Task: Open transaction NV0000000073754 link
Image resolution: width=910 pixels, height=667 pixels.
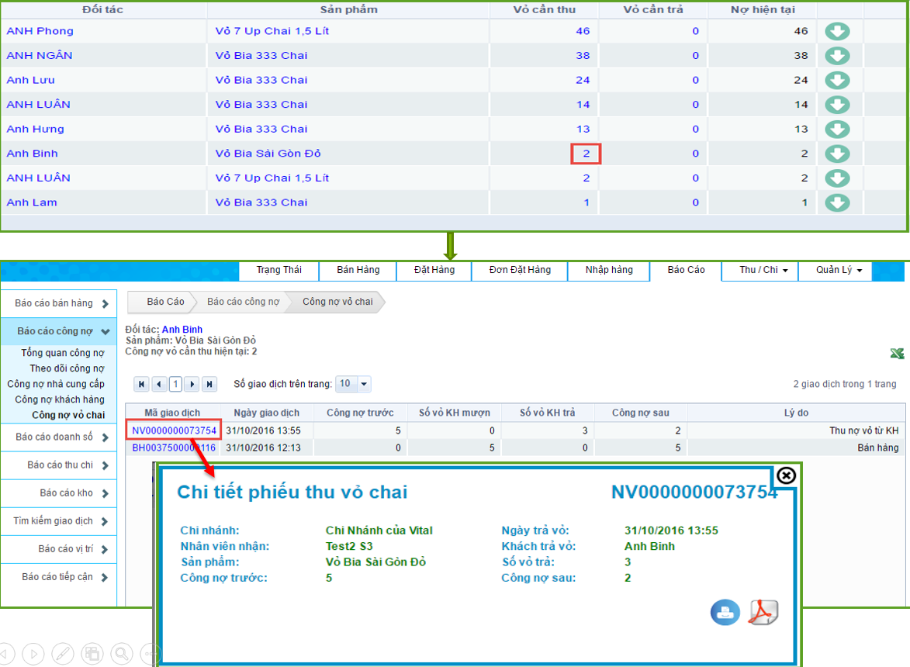Action: point(174,430)
